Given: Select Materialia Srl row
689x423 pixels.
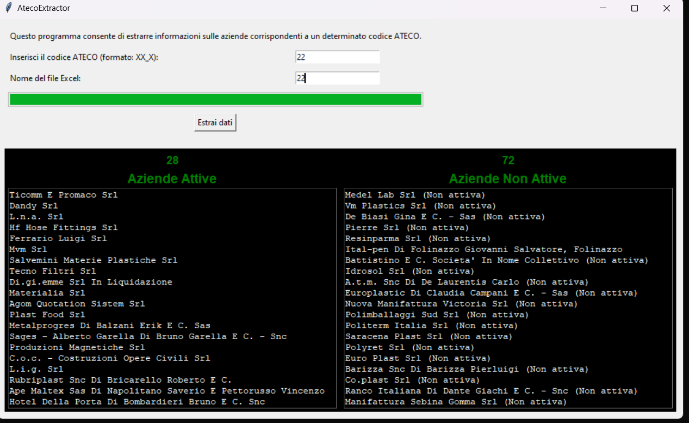Looking at the screenshot, I should point(172,293).
